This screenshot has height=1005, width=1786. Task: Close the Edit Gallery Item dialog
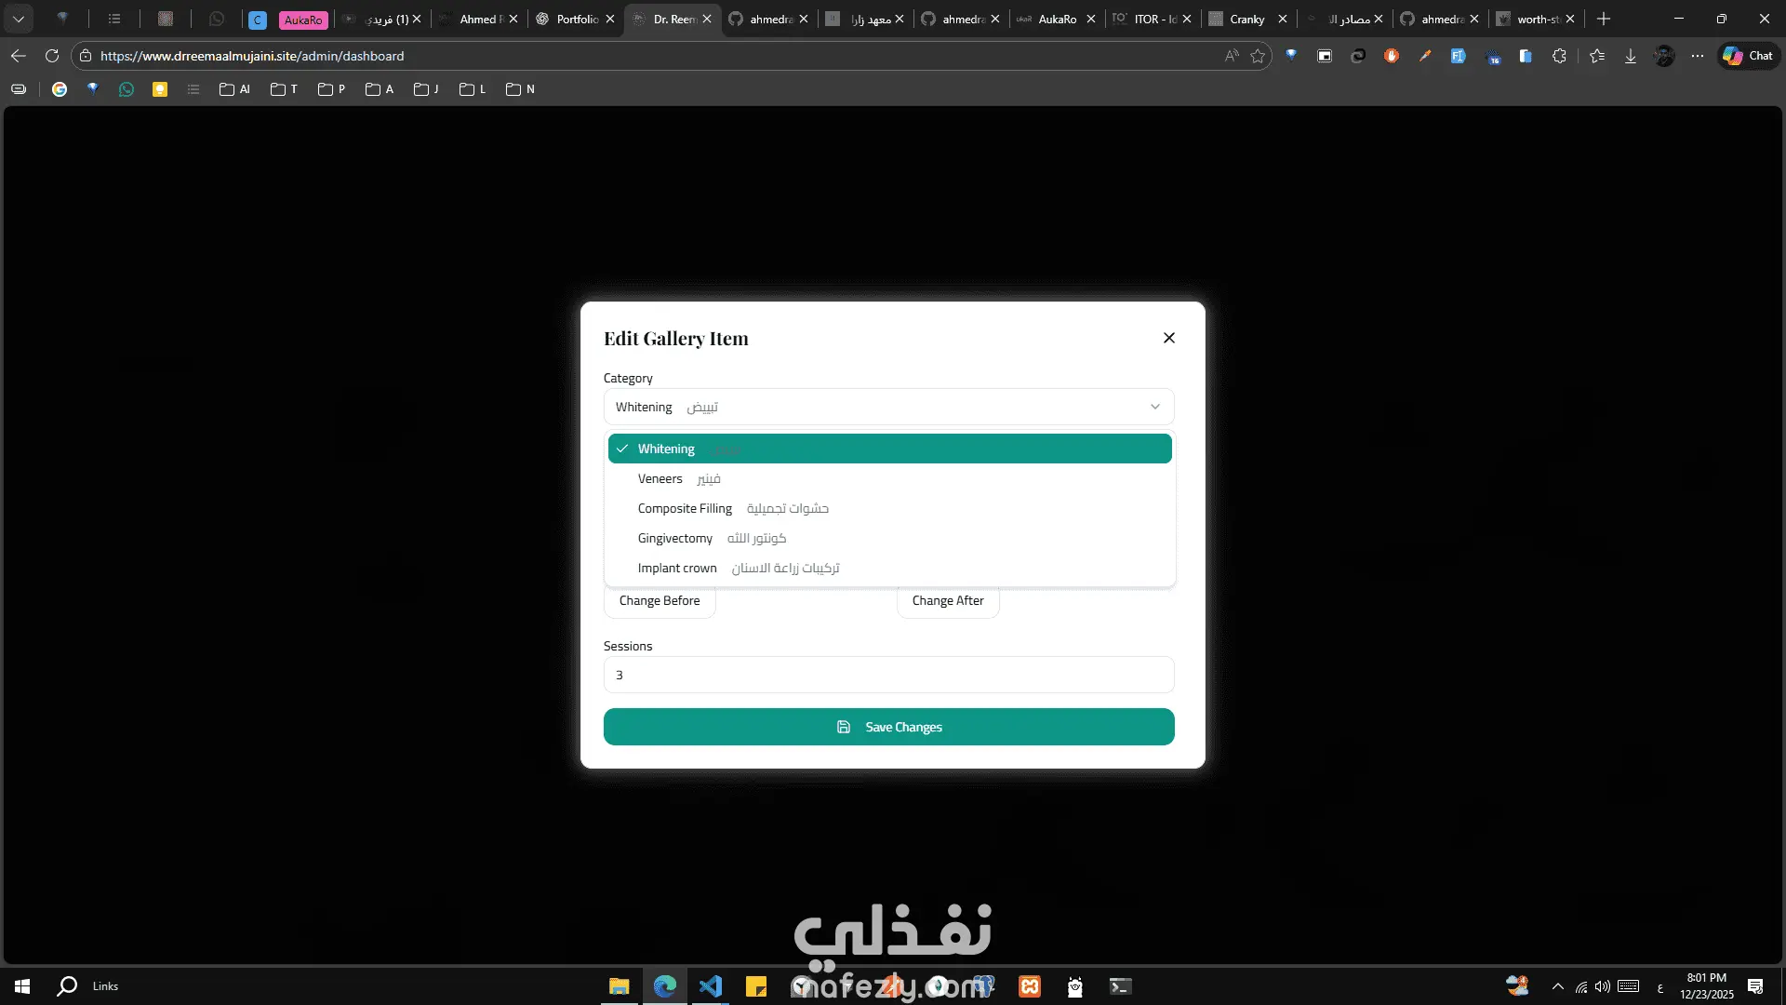click(1169, 338)
